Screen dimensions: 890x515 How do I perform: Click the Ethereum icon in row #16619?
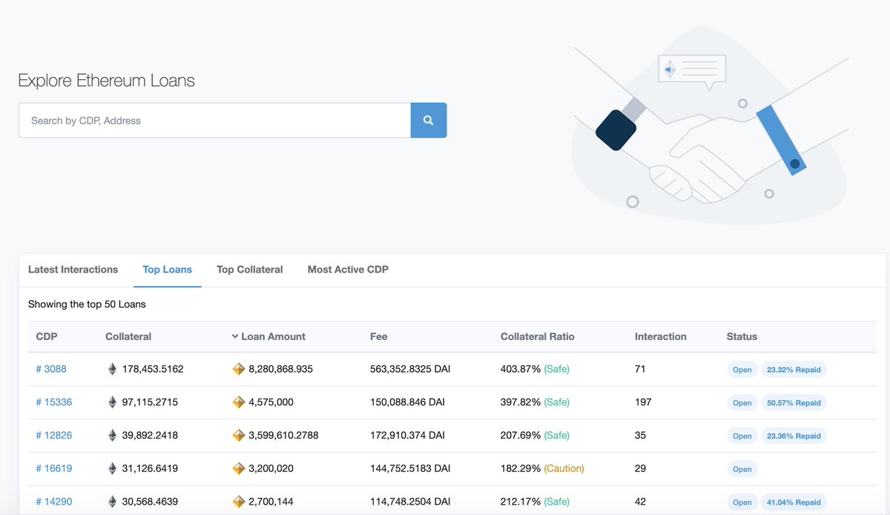(113, 468)
